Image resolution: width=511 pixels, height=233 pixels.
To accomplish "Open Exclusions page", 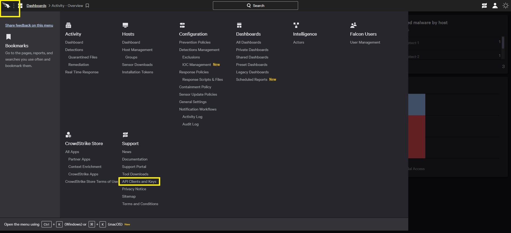I will pos(191,57).
